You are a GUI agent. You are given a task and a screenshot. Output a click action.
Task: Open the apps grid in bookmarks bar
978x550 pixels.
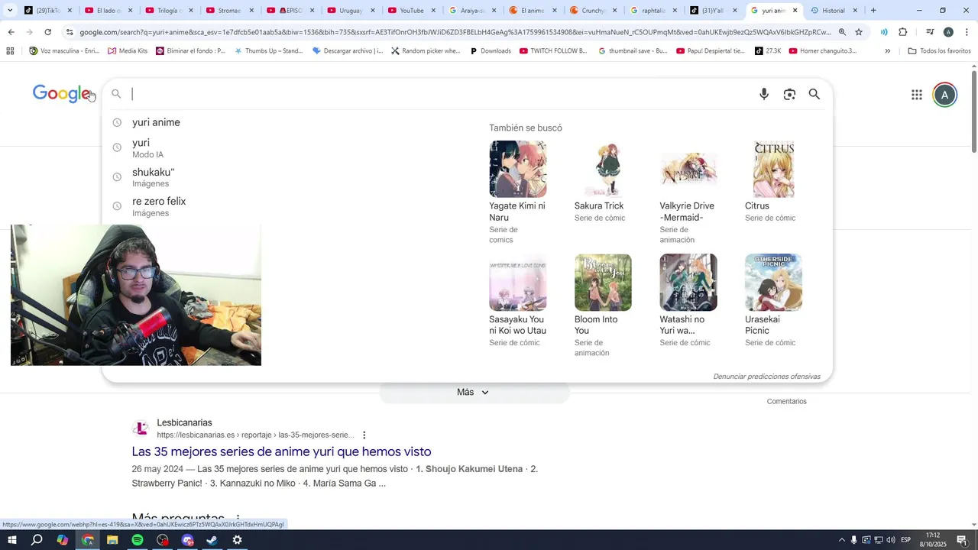(10, 51)
